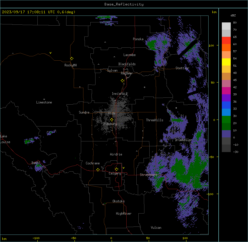Image resolution: width=248 pixels, height=242 pixels.
Task: Click the yellow diamond marker above RockyMH
Action: click(72, 59)
